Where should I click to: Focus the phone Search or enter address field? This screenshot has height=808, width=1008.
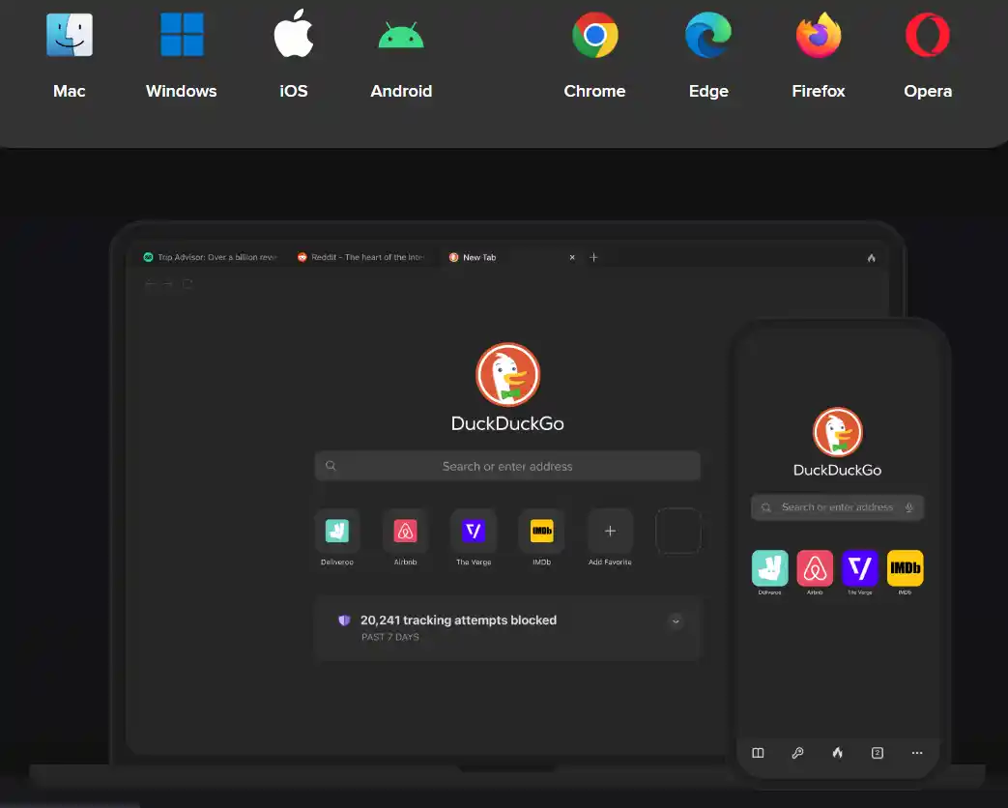(837, 507)
